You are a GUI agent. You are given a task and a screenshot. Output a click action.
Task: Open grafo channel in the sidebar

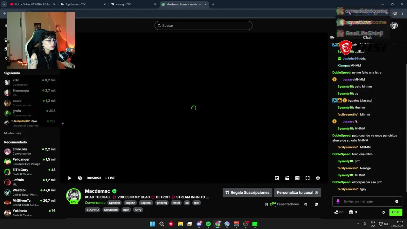point(30,113)
